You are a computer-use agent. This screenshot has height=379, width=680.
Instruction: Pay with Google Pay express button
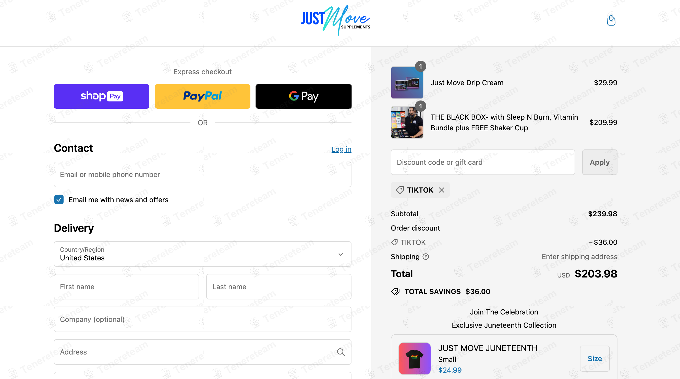[x=303, y=96]
